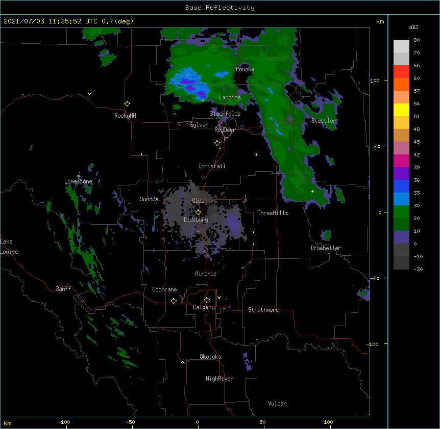The height and width of the screenshot is (429, 440).
Task: Click the yellow diamond marker above Calgary
Action: 207,300
